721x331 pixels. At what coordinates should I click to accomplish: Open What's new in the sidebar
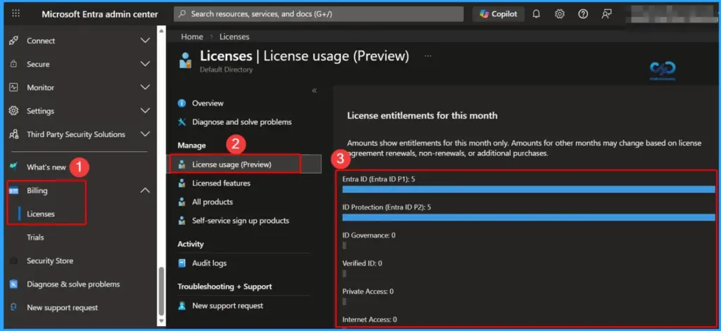[46, 167]
